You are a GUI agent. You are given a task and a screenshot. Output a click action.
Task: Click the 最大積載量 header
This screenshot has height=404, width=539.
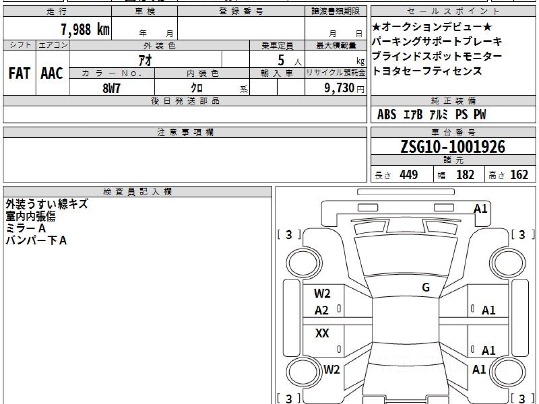pos(336,45)
